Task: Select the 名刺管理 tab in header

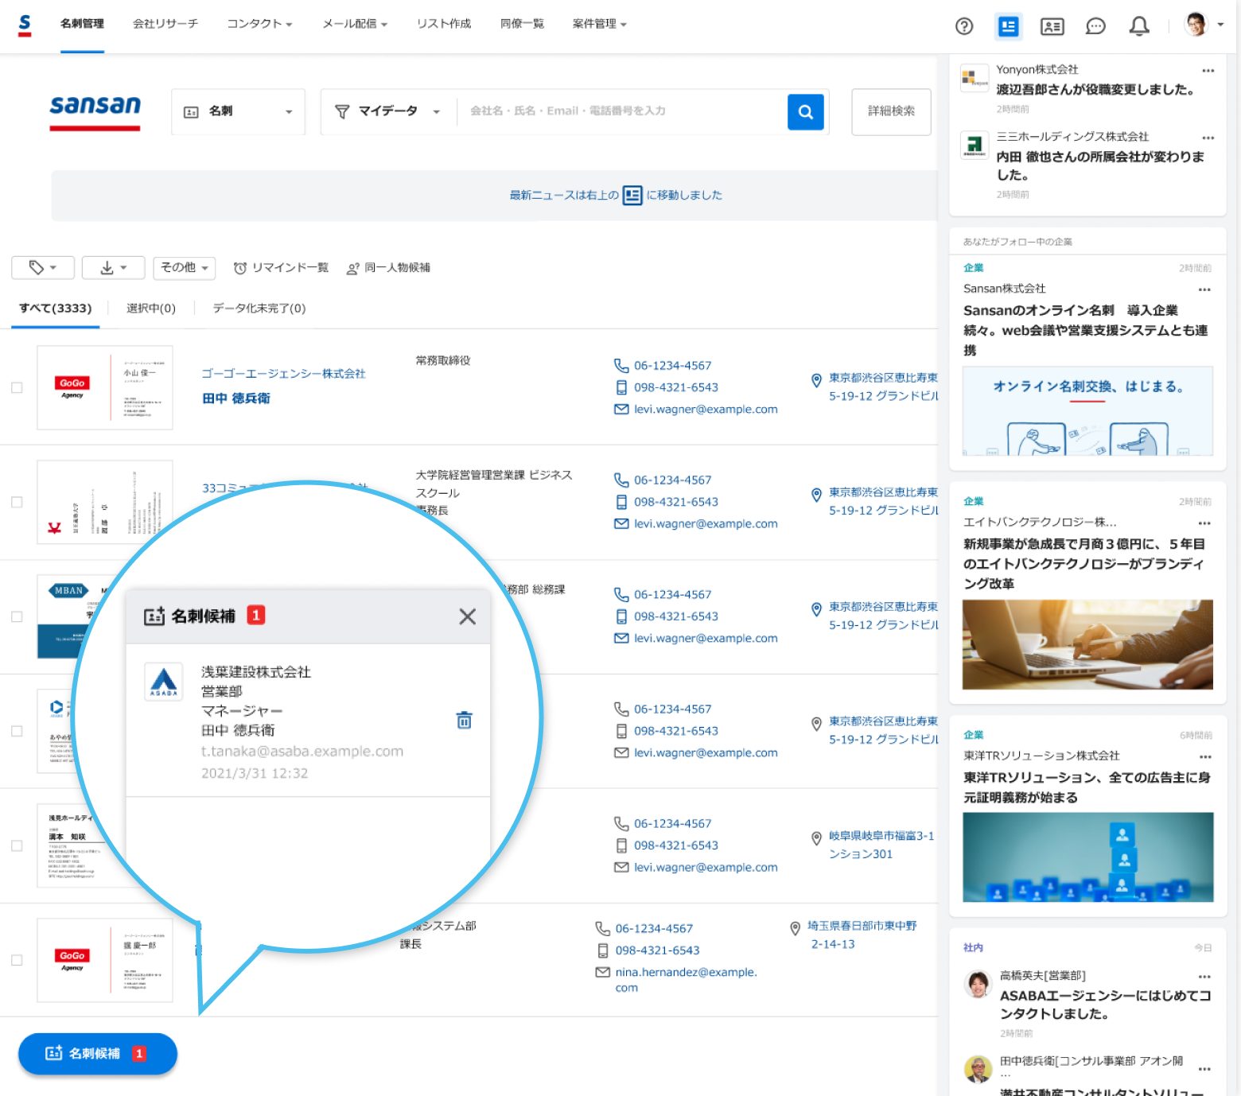Action: tap(82, 24)
